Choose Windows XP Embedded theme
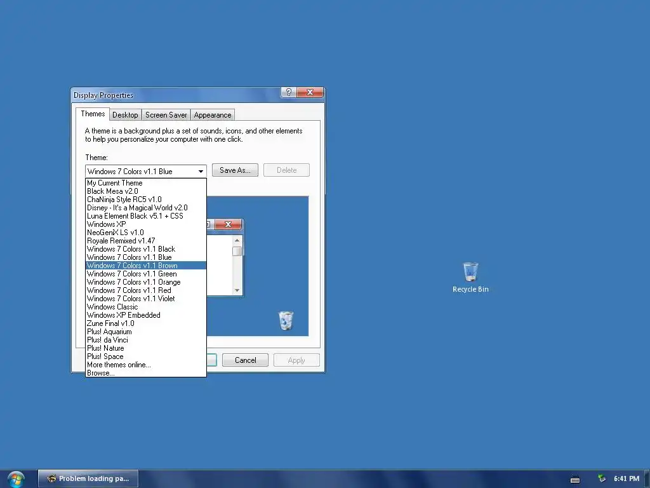This screenshot has width=650, height=488. click(146, 315)
